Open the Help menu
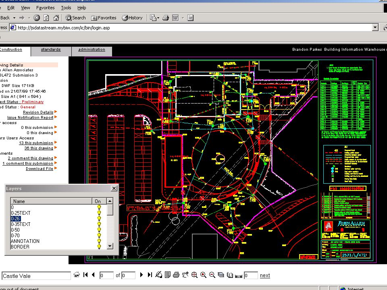Viewport: 387px width, 290px height. 82,8
